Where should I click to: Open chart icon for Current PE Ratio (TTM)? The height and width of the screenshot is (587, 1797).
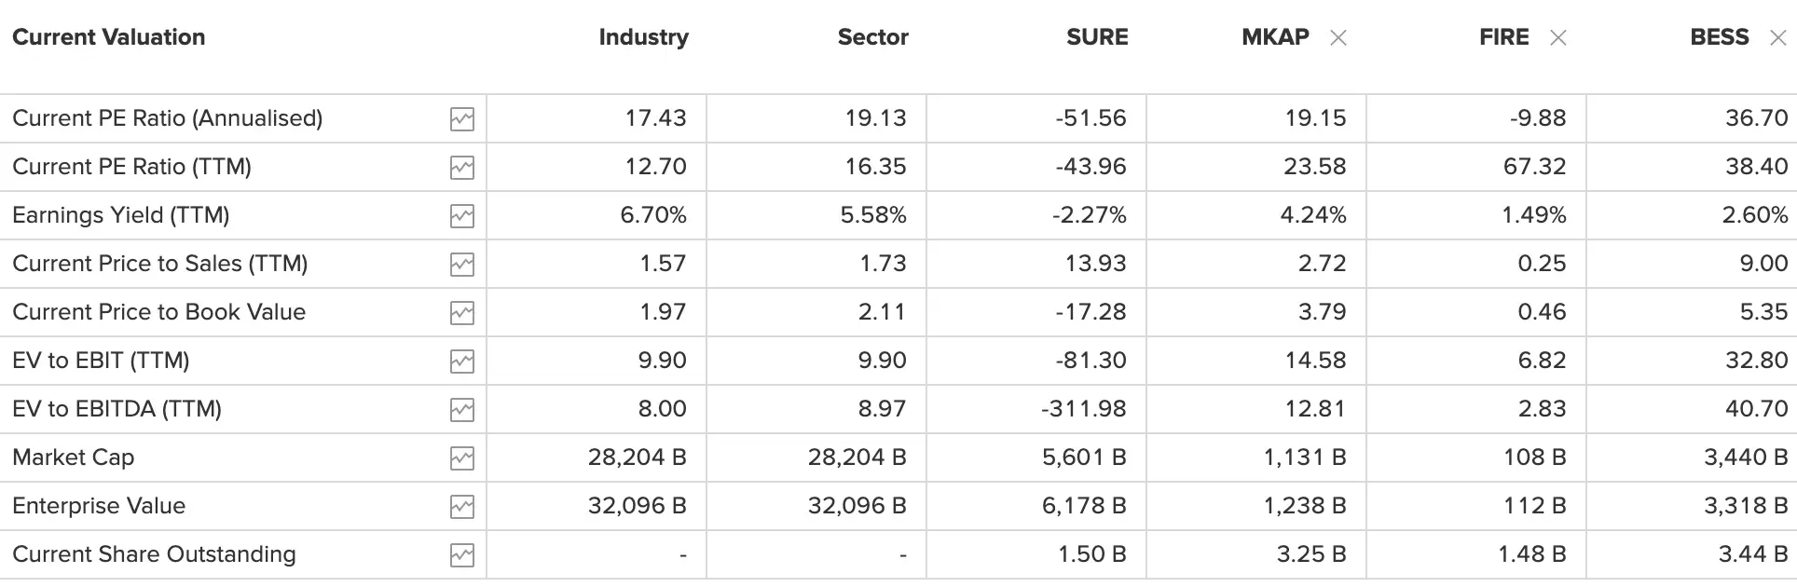pos(462,168)
